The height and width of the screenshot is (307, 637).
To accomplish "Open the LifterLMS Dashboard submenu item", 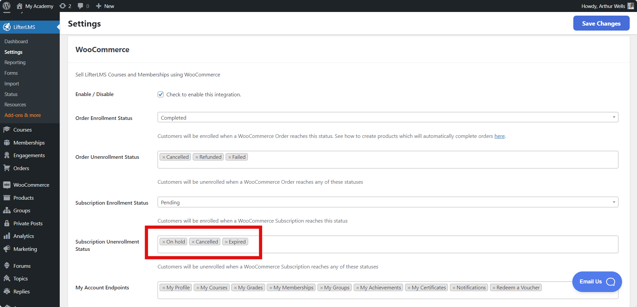I will coord(16,41).
